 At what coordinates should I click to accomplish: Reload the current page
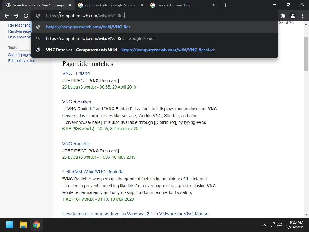(x=26, y=16)
